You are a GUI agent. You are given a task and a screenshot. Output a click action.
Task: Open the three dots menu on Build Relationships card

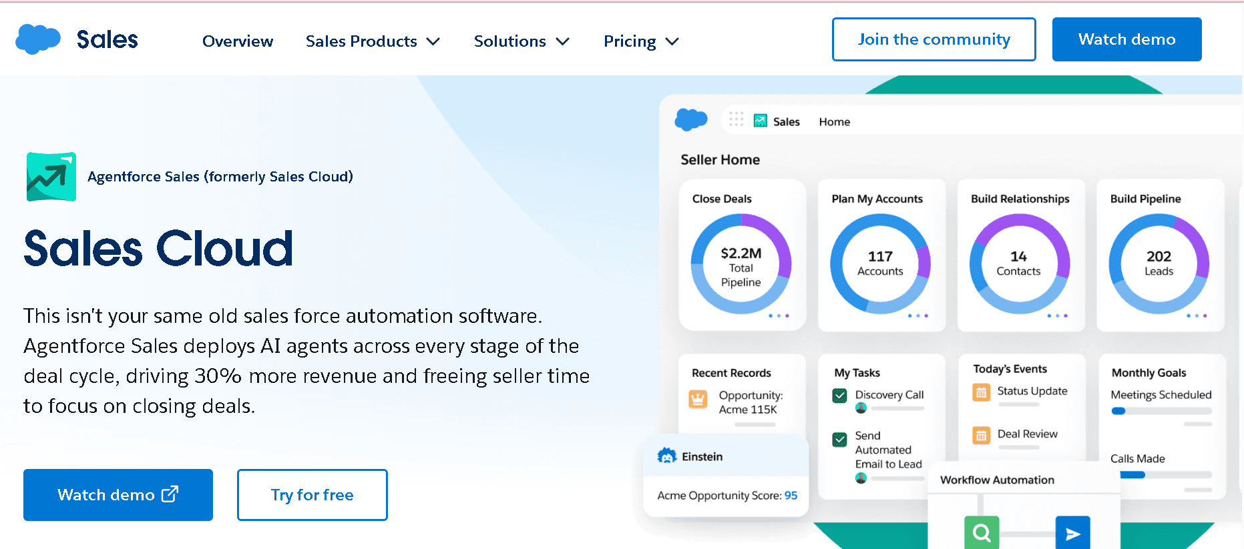click(1058, 316)
